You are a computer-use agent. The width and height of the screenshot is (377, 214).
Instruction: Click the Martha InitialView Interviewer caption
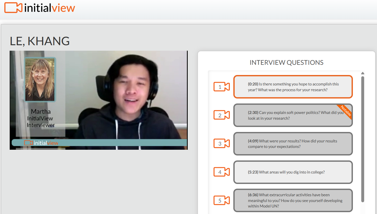pyautogui.click(x=41, y=118)
